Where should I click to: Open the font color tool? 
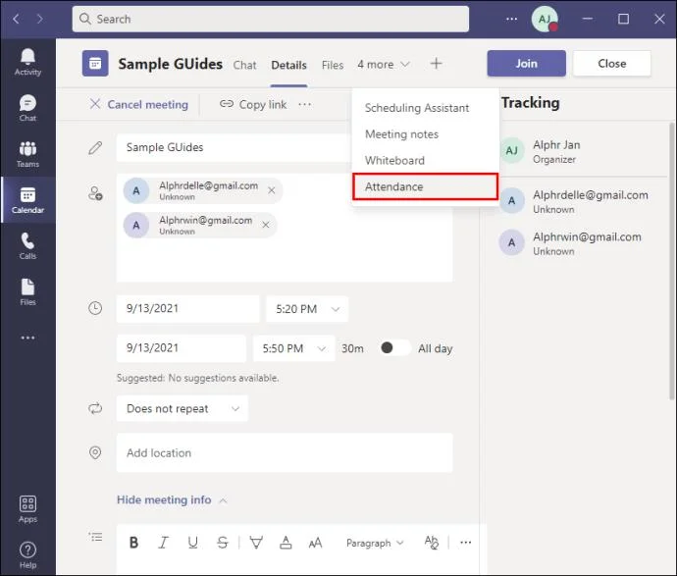coord(286,543)
